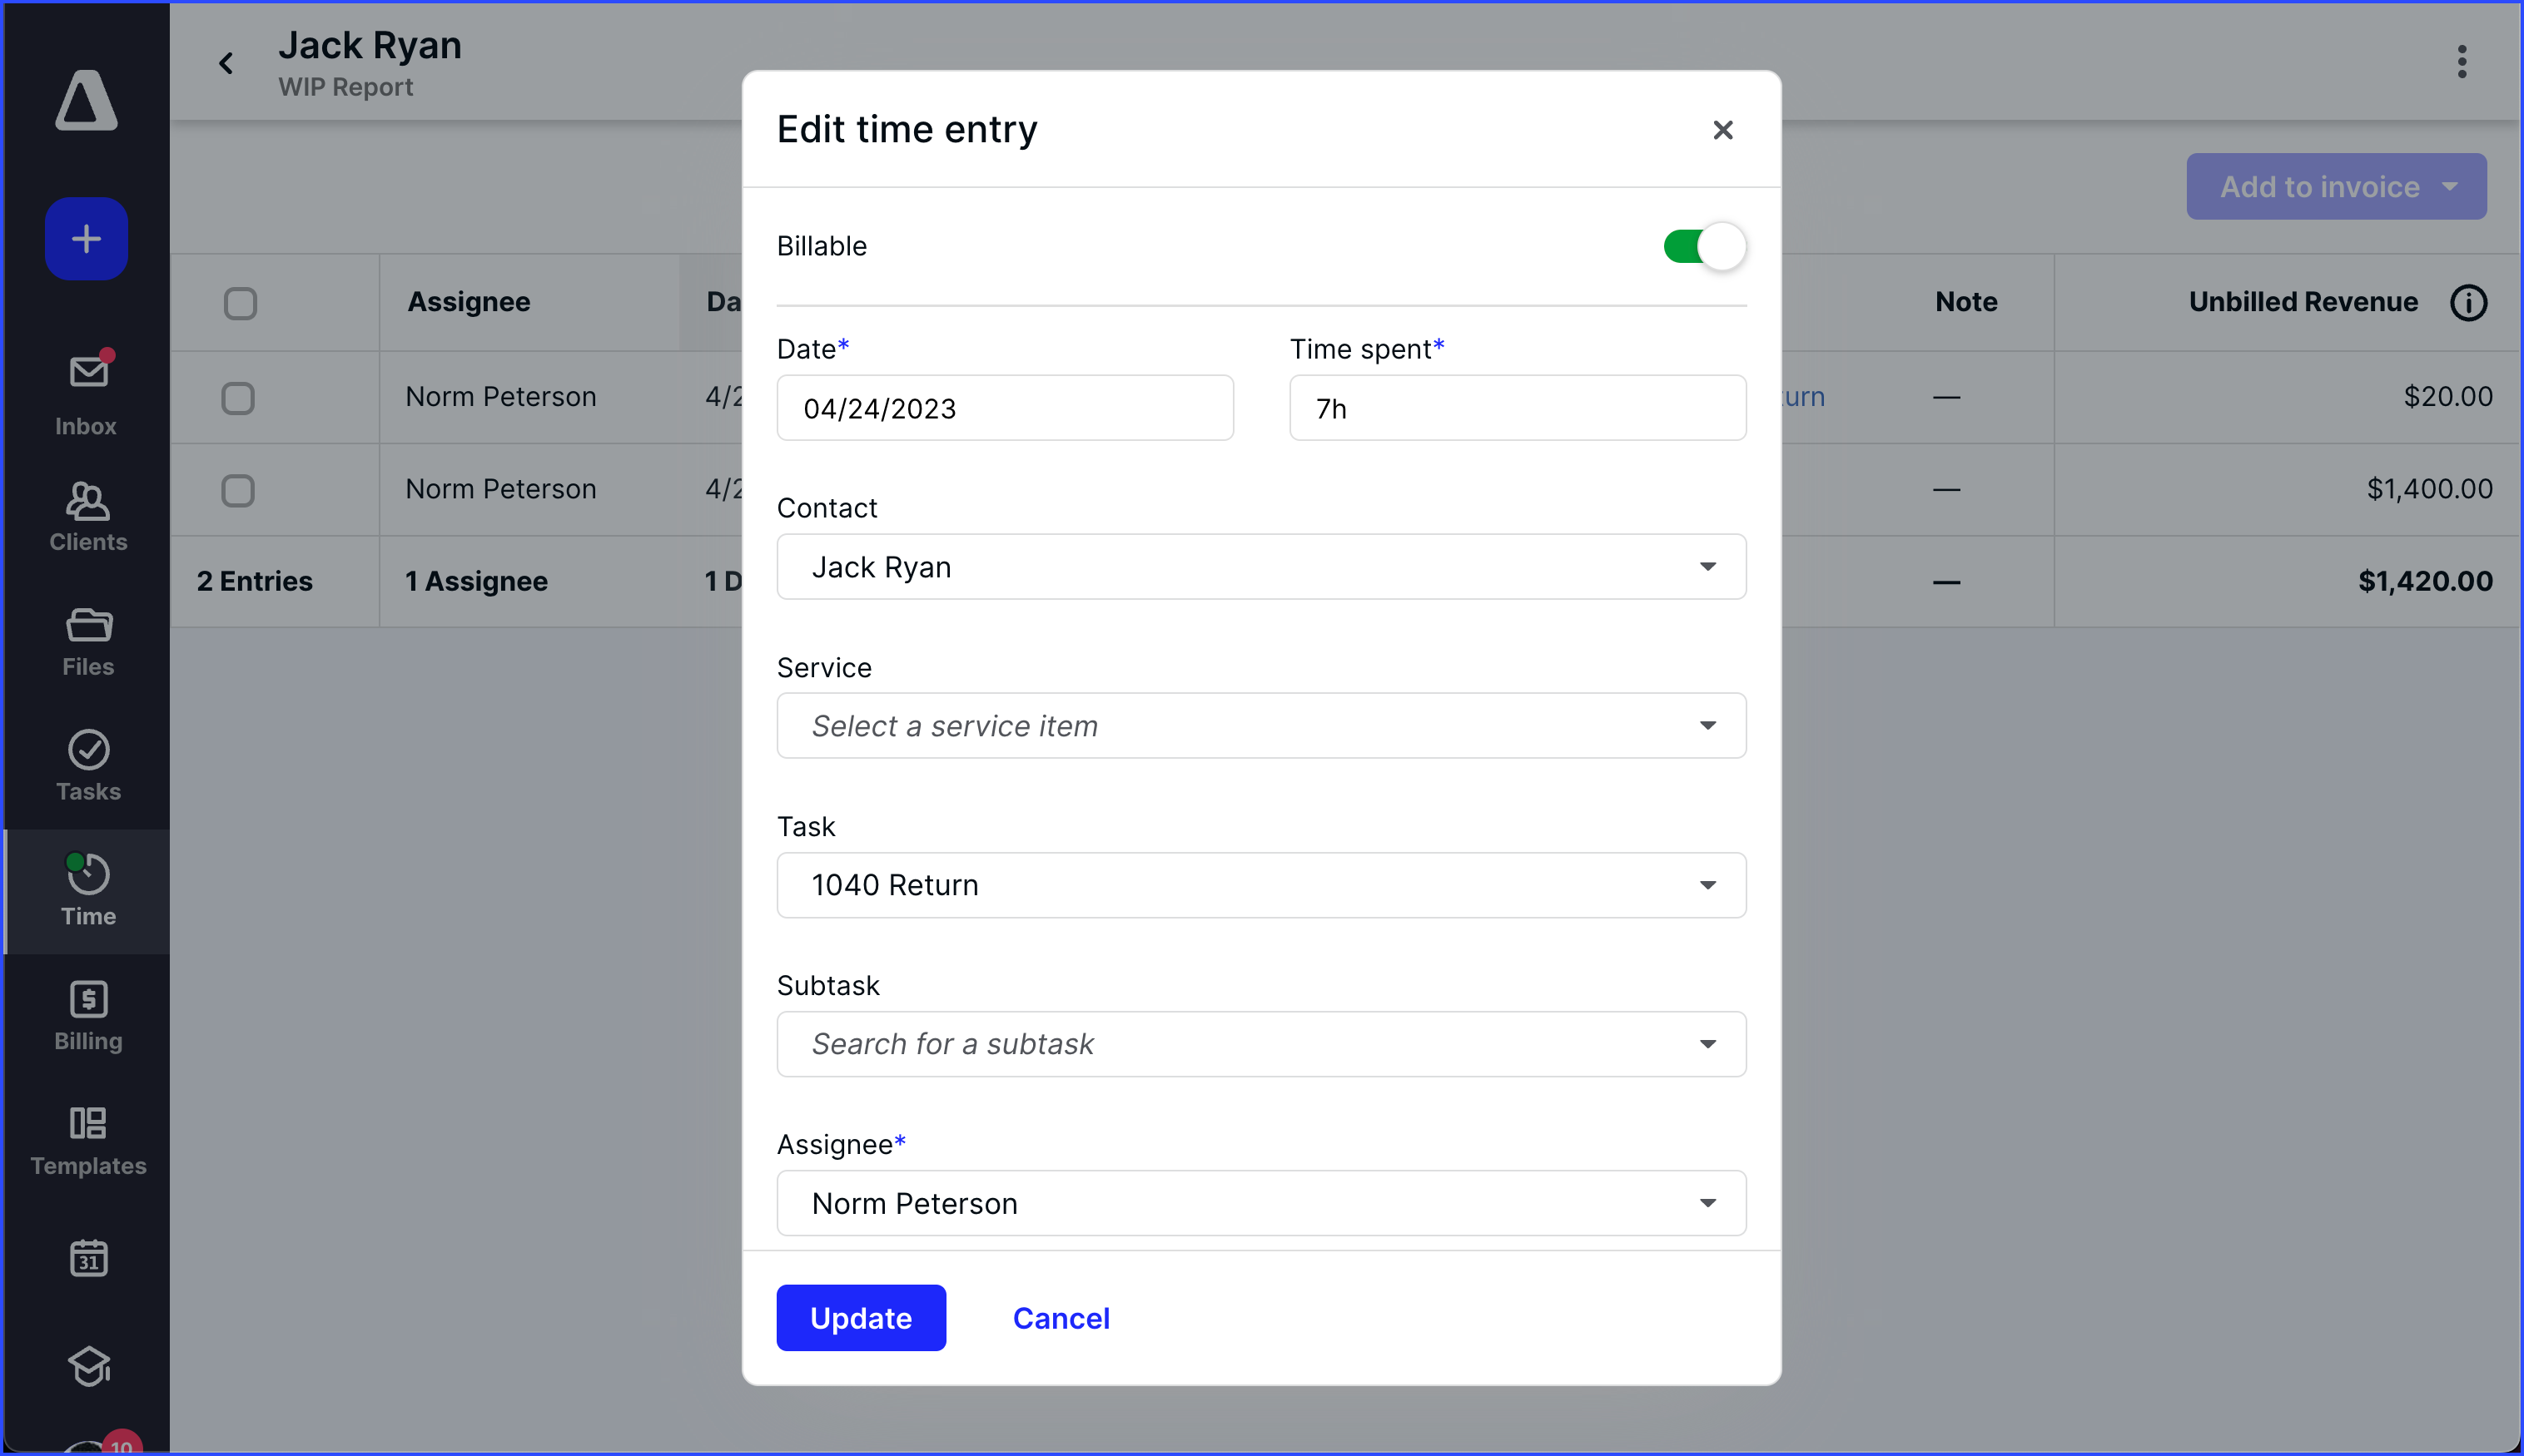Open the Templates section
The image size is (2524, 1456).
point(87,1140)
